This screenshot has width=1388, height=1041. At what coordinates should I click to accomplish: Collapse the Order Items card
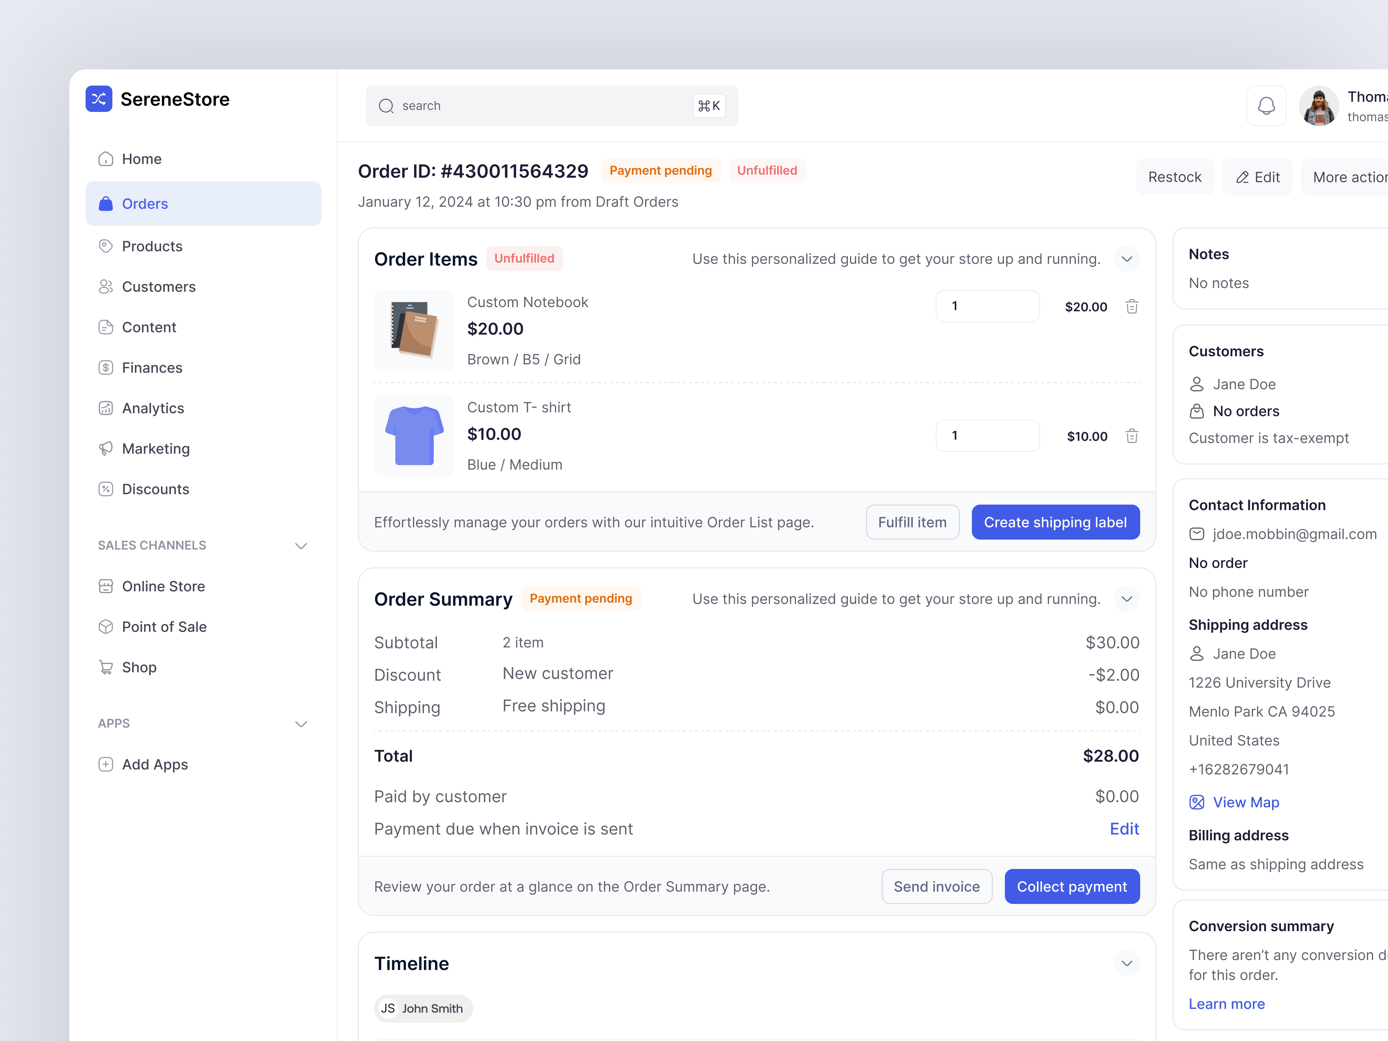[1126, 259]
